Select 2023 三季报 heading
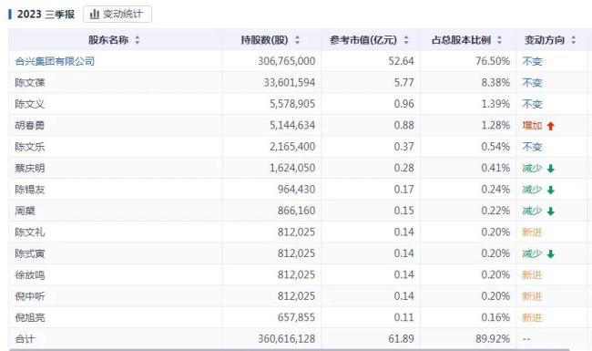592x351 pixels. pos(46,15)
